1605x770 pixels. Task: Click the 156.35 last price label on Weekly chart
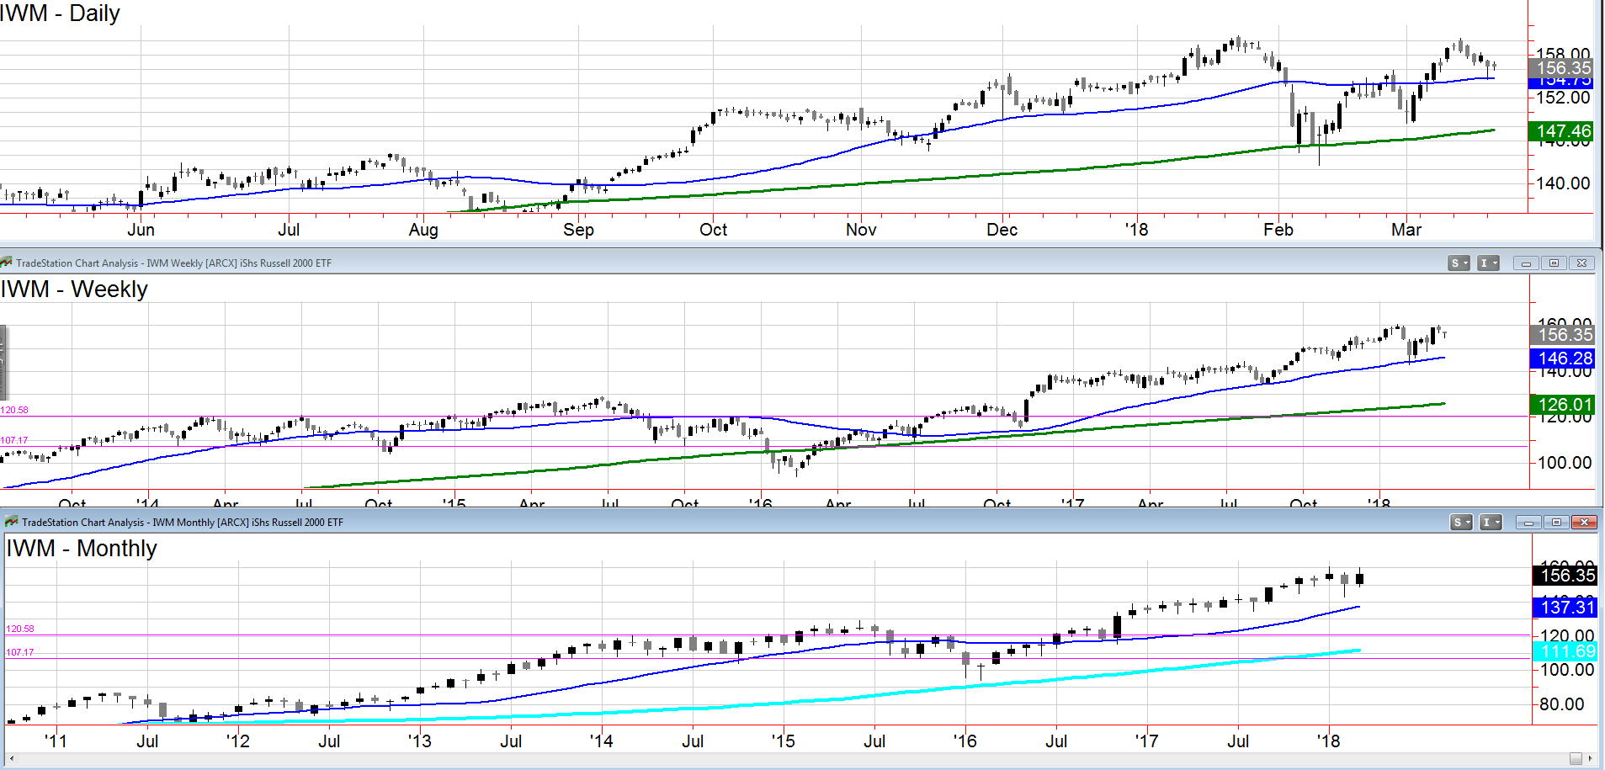pos(1562,334)
